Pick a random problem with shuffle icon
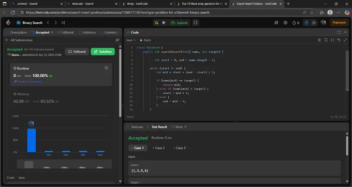This screenshot has height=187, width=352. [63, 23]
